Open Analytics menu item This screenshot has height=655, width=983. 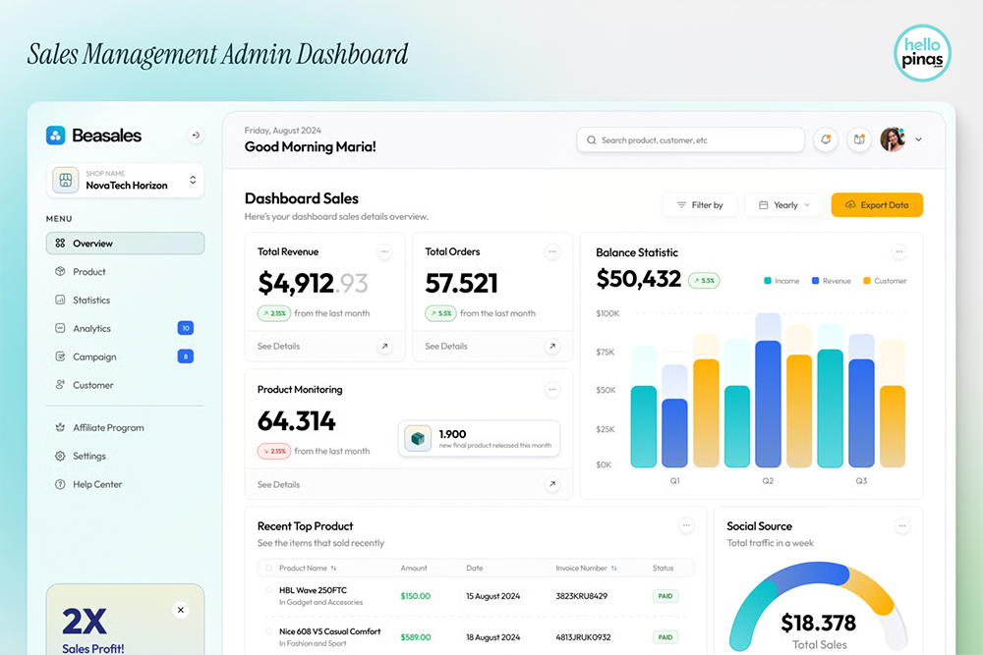pos(91,328)
